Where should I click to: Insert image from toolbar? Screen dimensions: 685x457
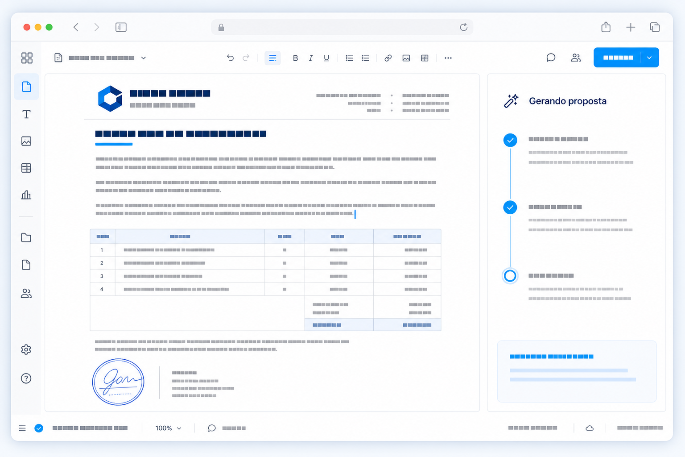coord(406,58)
